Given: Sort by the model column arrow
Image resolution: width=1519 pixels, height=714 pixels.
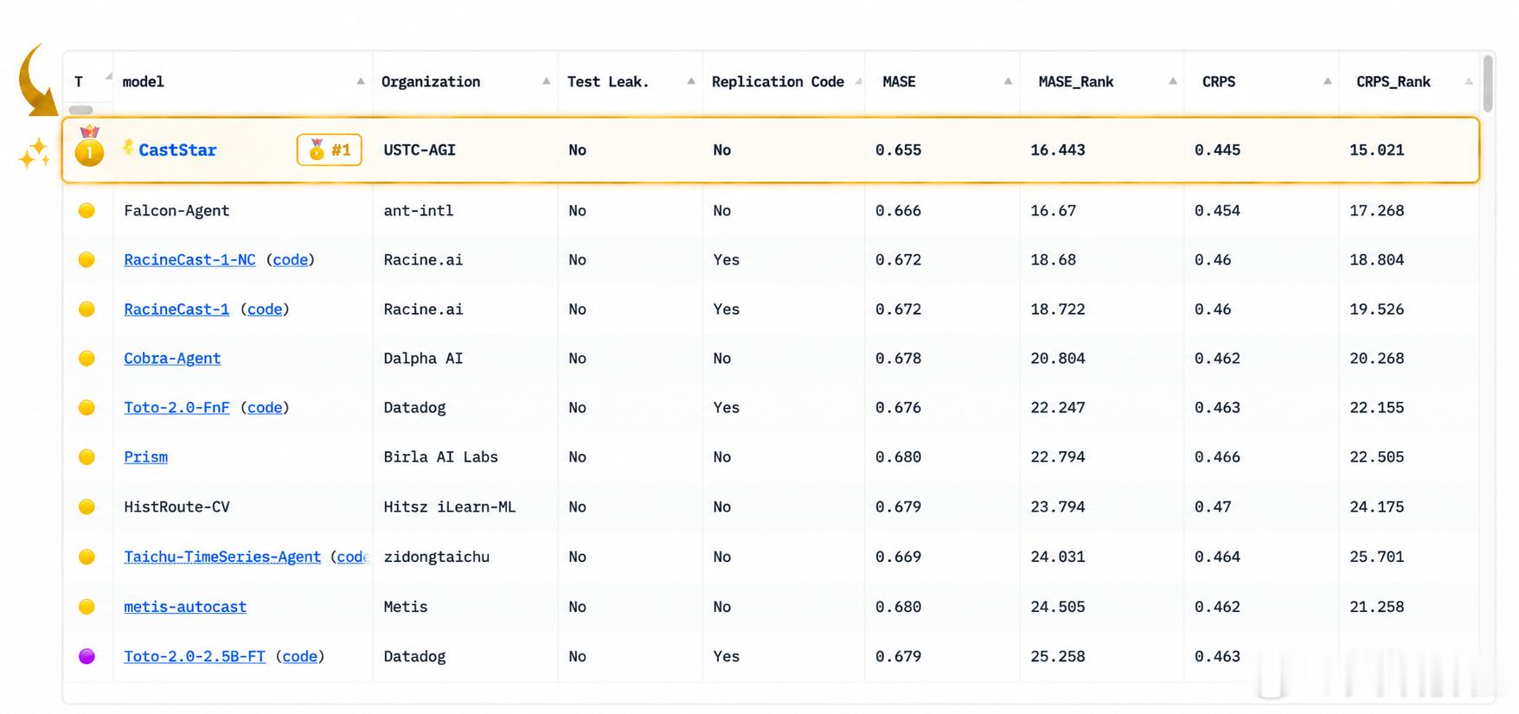Looking at the screenshot, I should click(361, 81).
